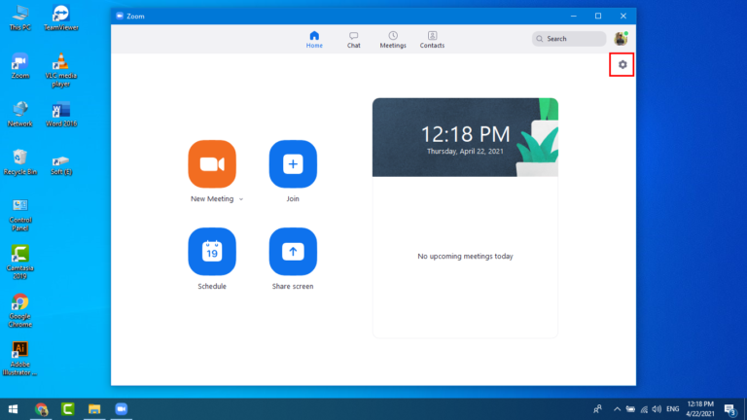
Task: Open the Chat tab
Action: [353, 39]
